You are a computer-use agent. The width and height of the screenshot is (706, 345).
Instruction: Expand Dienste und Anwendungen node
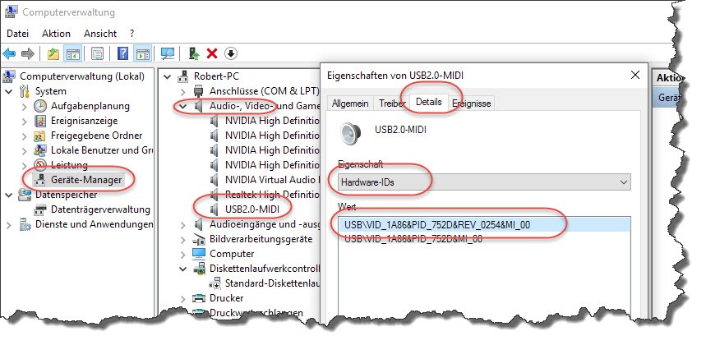[x=8, y=224]
